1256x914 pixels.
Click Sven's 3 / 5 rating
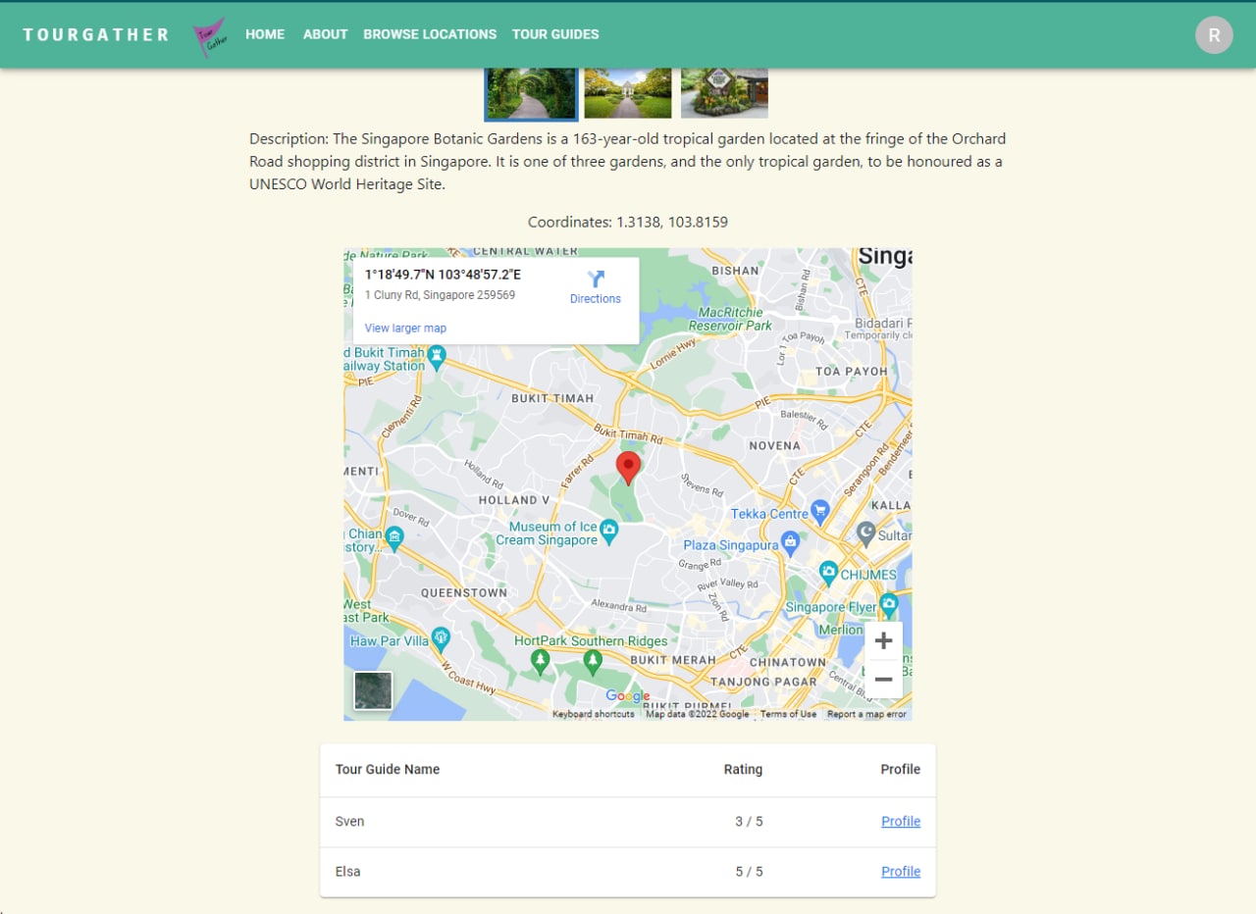pyautogui.click(x=749, y=822)
